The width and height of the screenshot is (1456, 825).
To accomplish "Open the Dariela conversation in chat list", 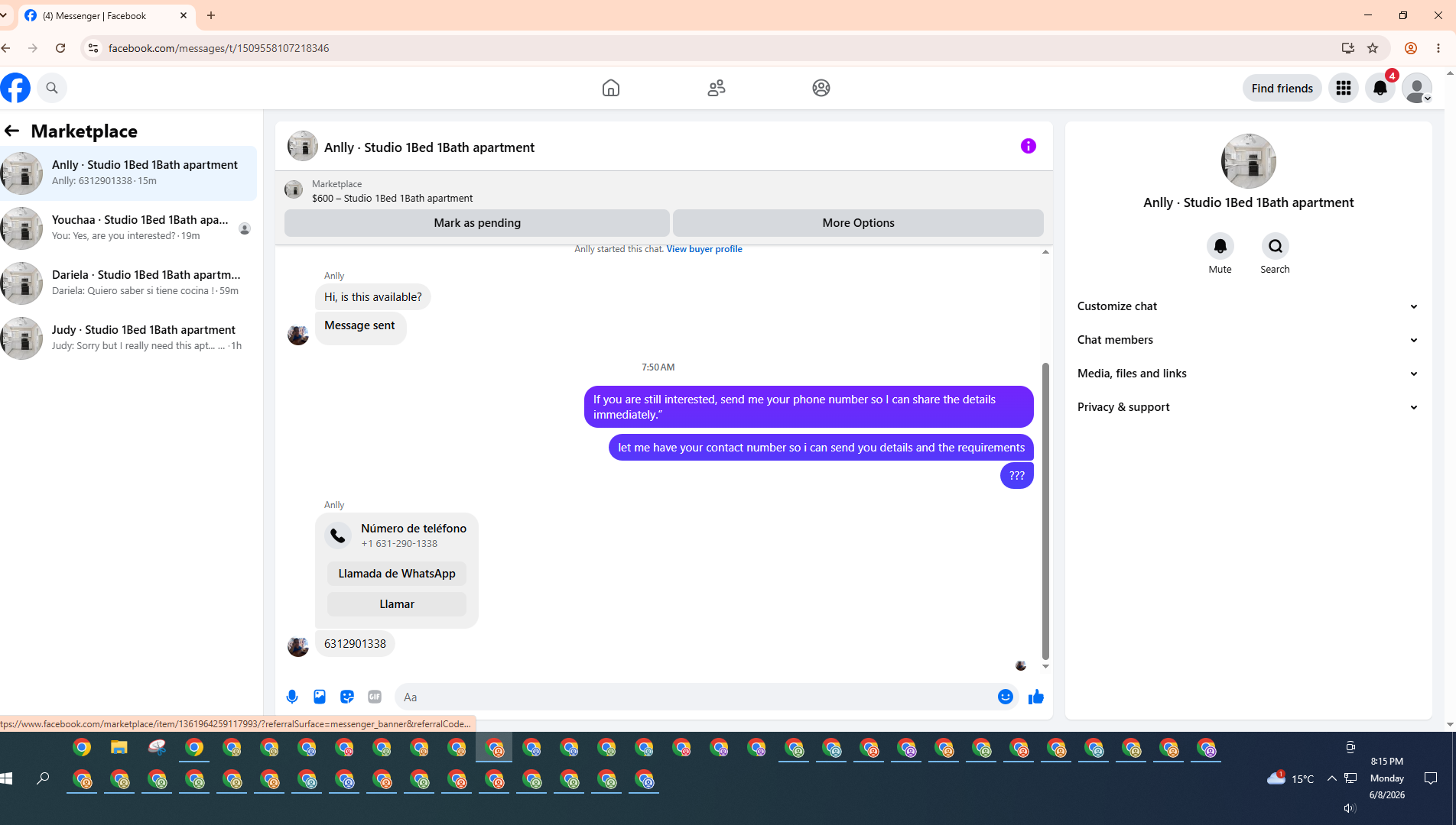I will tap(128, 283).
